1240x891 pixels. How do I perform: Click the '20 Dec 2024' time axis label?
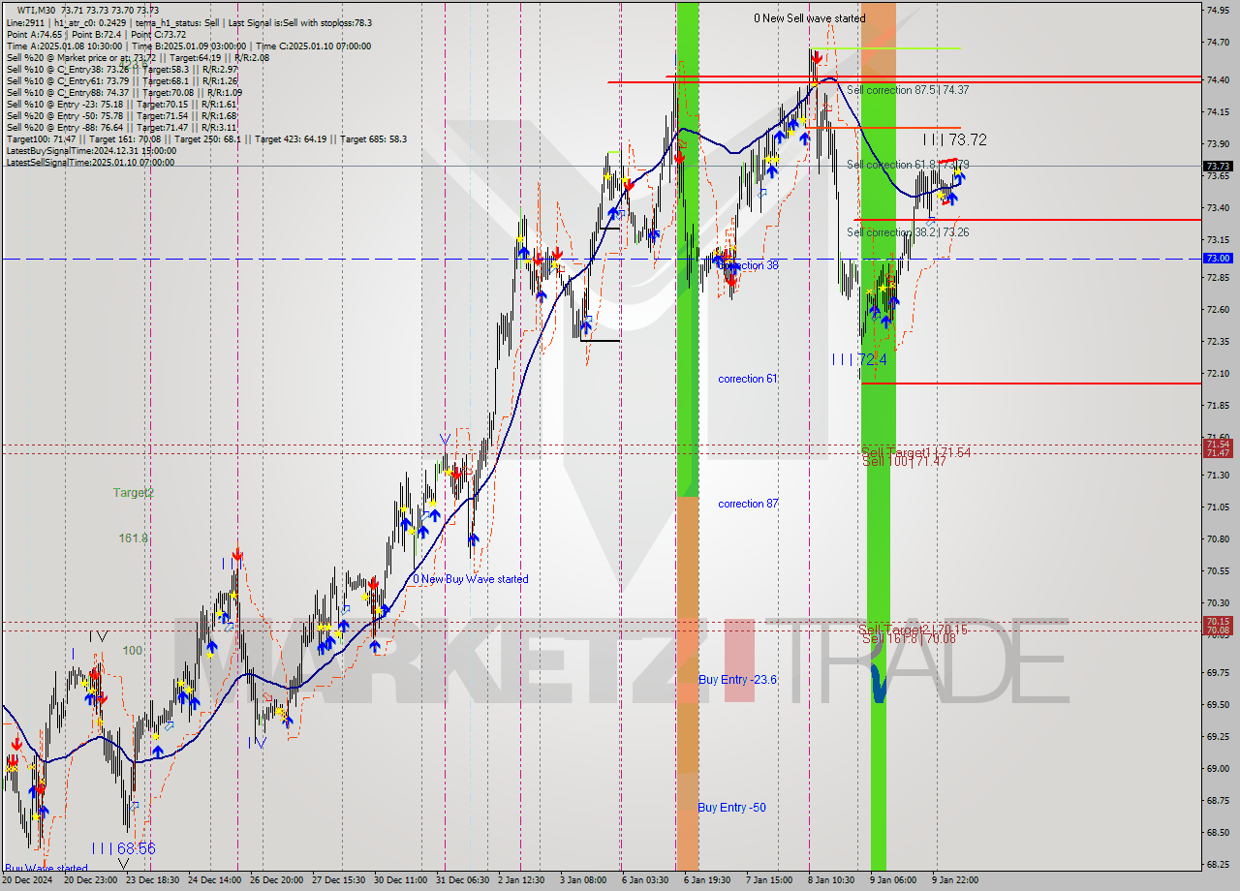coord(27,880)
